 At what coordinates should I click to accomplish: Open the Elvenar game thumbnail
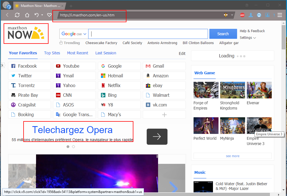click(259, 90)
